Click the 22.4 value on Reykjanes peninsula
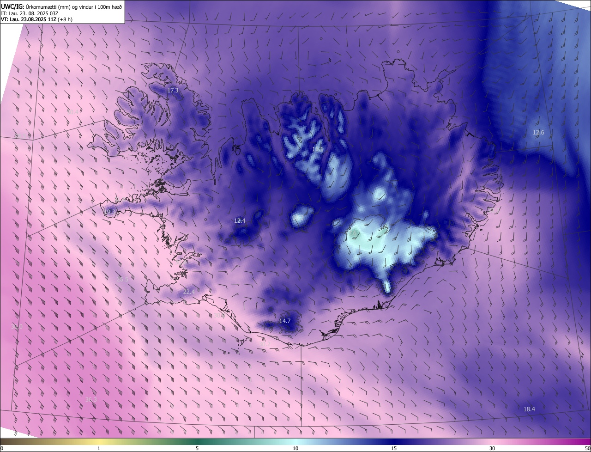591x452 pixels. [189, 292]
